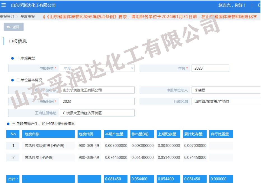Click the notification bell icon
The width and height of the screenshot is (261, 183).
tap(259, 5)
